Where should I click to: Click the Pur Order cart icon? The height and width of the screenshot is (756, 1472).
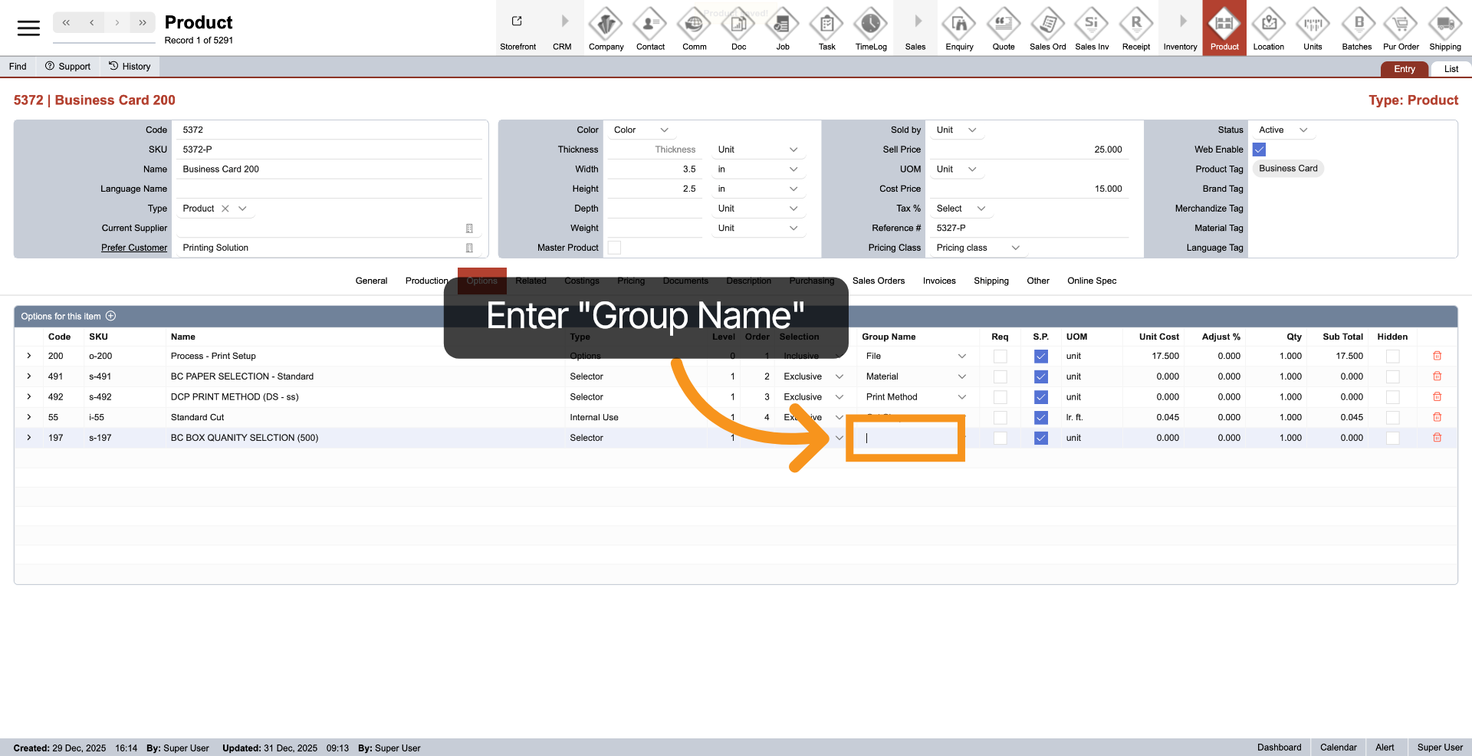(x=1401, y=25)
